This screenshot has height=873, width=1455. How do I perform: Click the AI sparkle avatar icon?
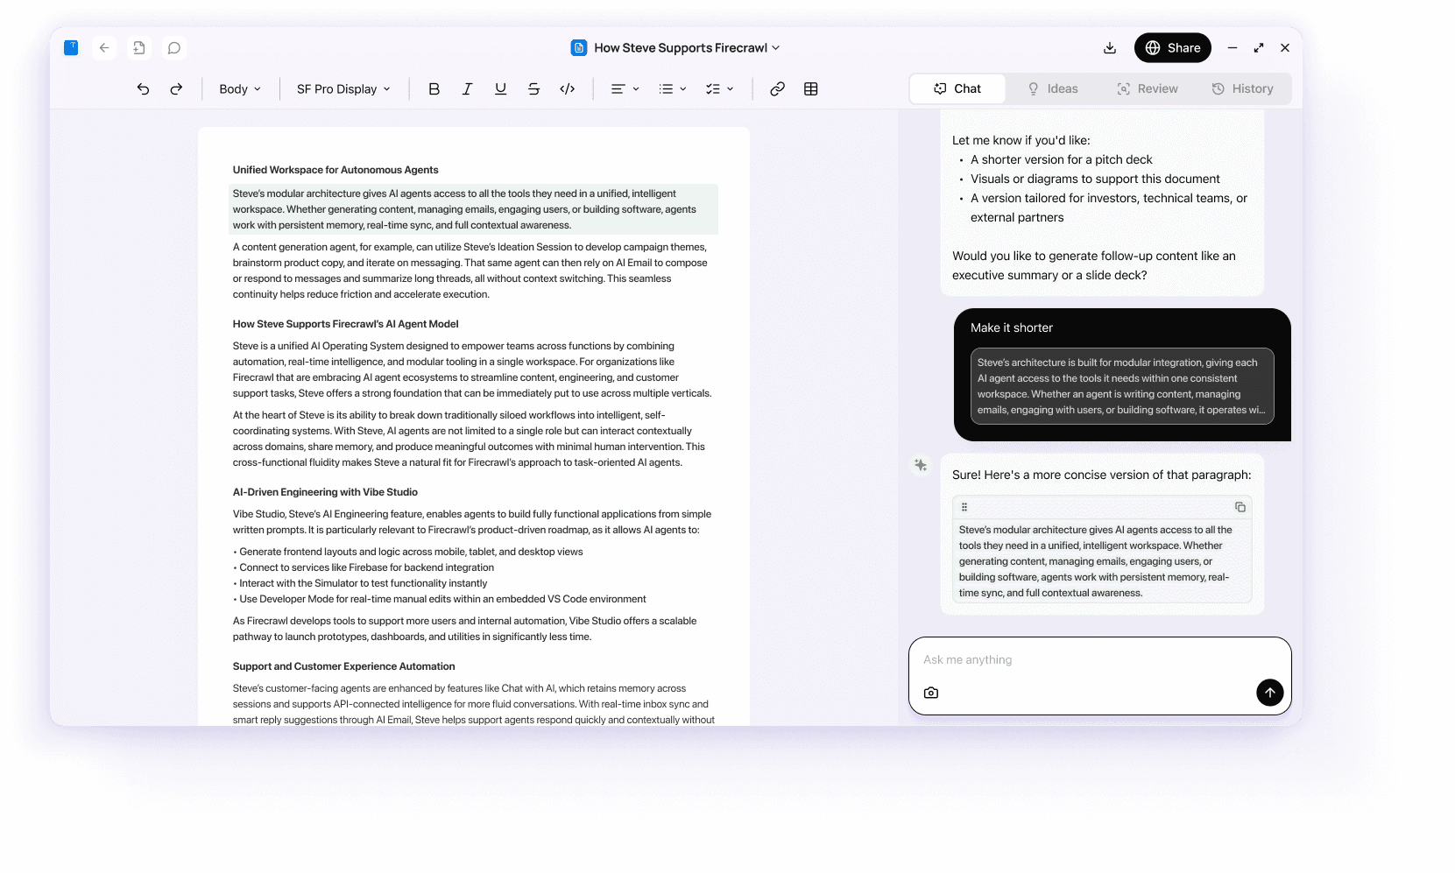pos(921,465)
